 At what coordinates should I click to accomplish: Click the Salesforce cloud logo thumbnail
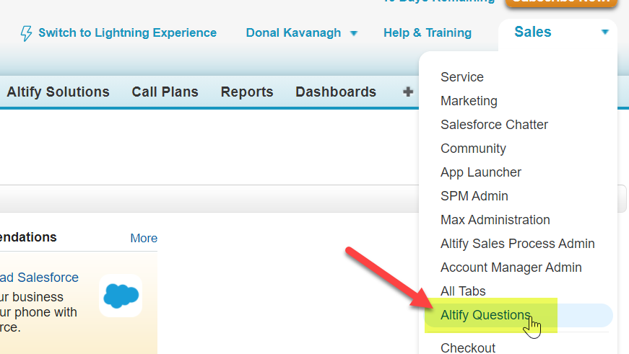(x=121, y=296)
